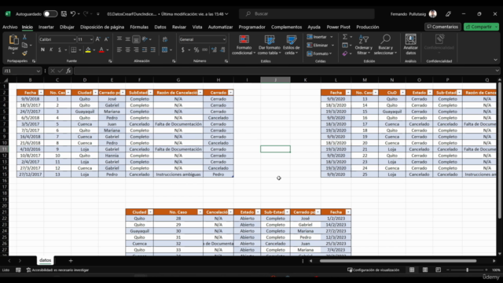The height and width of the screenshot is (283, 503).
Task: Open the Razón de Cancelación filter dropdown
Action: coord(200,93)
